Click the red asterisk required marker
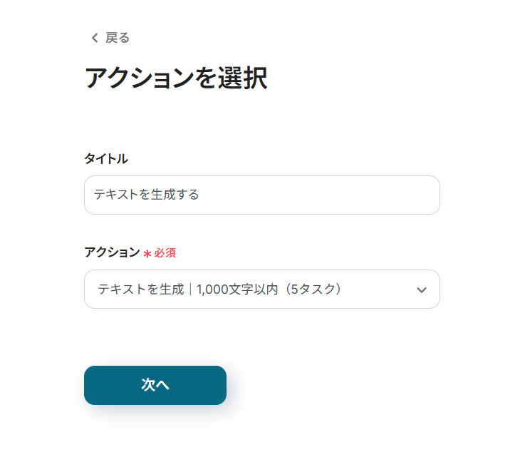 coord(147,254)
